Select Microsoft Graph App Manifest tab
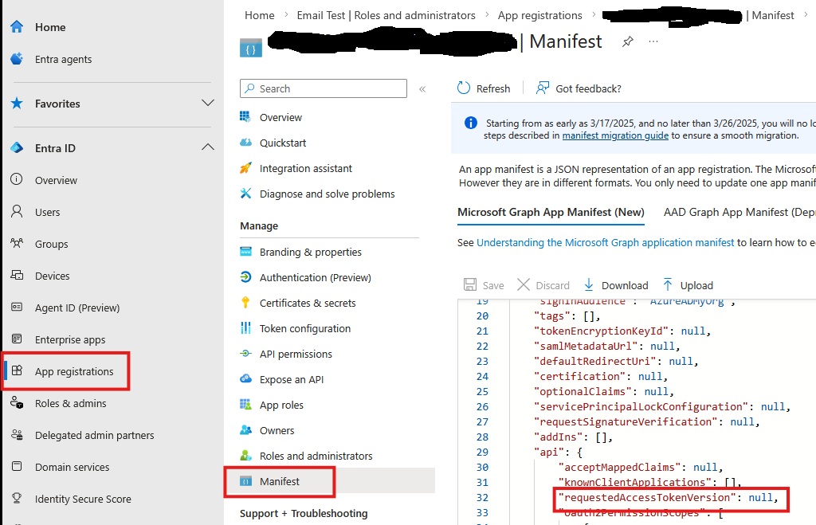The height and width of the screenshot is (525, 816). point(551,212)
